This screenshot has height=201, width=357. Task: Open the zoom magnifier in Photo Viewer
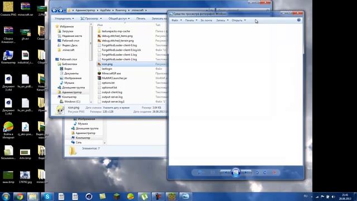coord(199,173)
